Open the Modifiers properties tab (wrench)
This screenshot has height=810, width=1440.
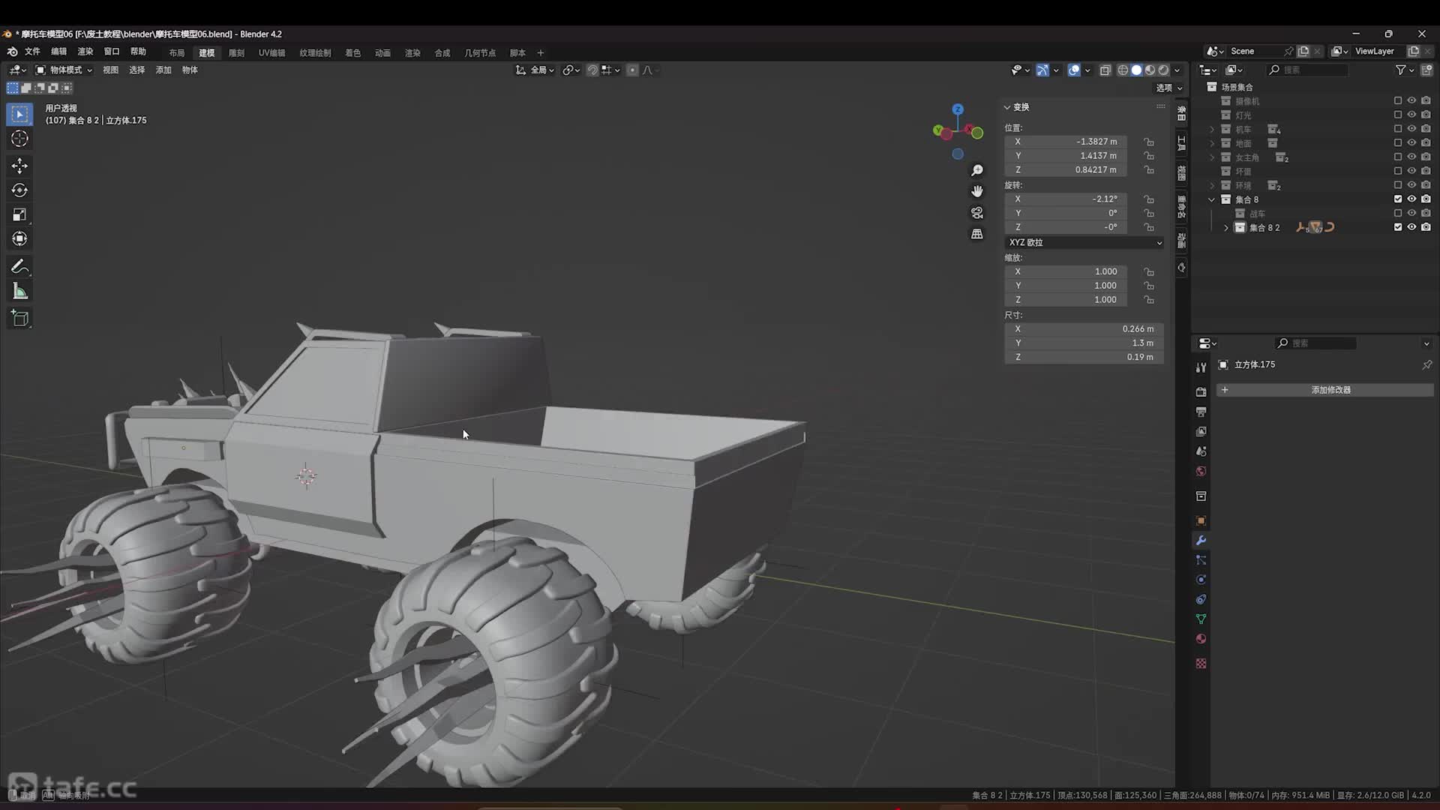click(1201, 541)
